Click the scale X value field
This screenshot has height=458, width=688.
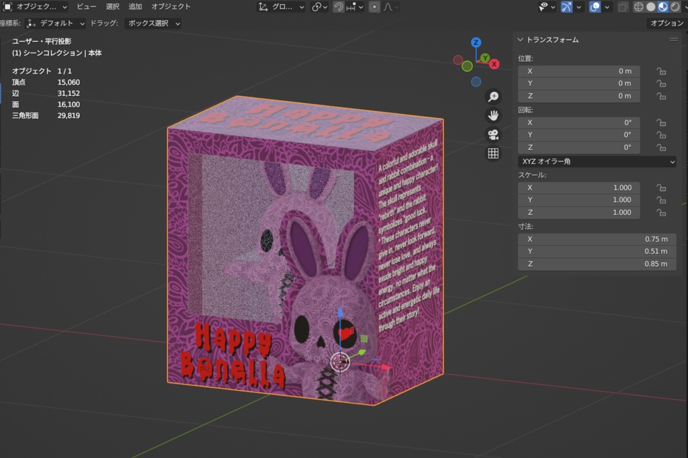578,187
